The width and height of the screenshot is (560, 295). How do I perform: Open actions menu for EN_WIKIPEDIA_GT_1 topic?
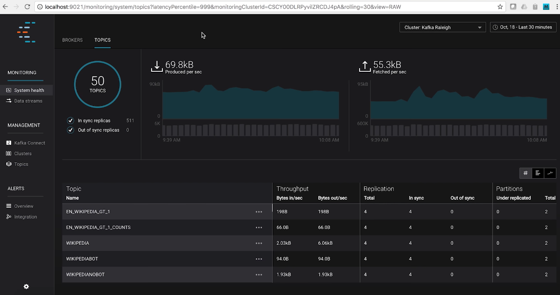click(259, 212)
